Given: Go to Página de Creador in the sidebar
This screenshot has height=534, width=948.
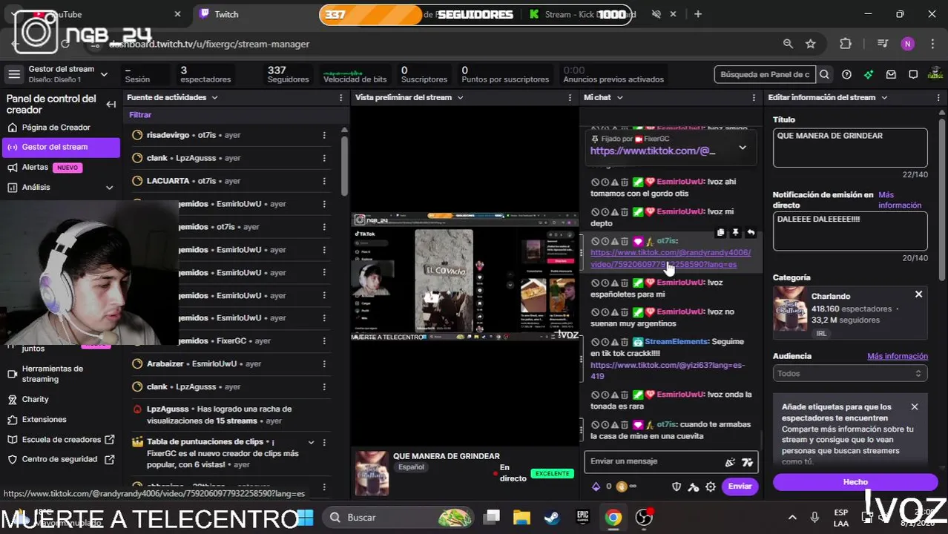Looking at the screenshot, I should point(56,128).
